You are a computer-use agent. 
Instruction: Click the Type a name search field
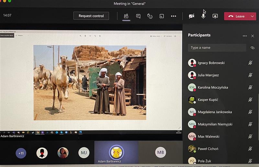tap(217, 48)
